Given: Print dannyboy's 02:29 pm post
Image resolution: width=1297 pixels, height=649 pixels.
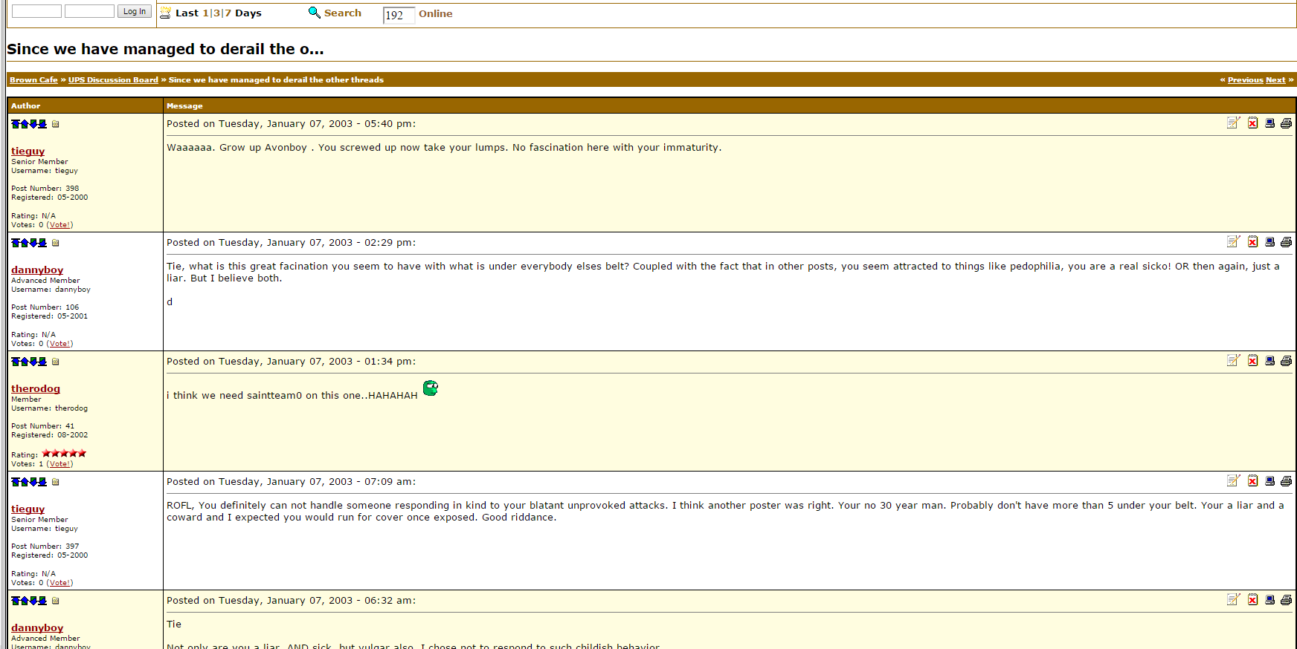Looking at the screenshot, I should 1286,242.
